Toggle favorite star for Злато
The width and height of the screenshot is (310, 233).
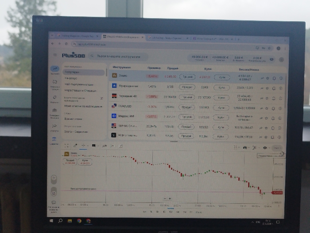click(x=267, y=78)
